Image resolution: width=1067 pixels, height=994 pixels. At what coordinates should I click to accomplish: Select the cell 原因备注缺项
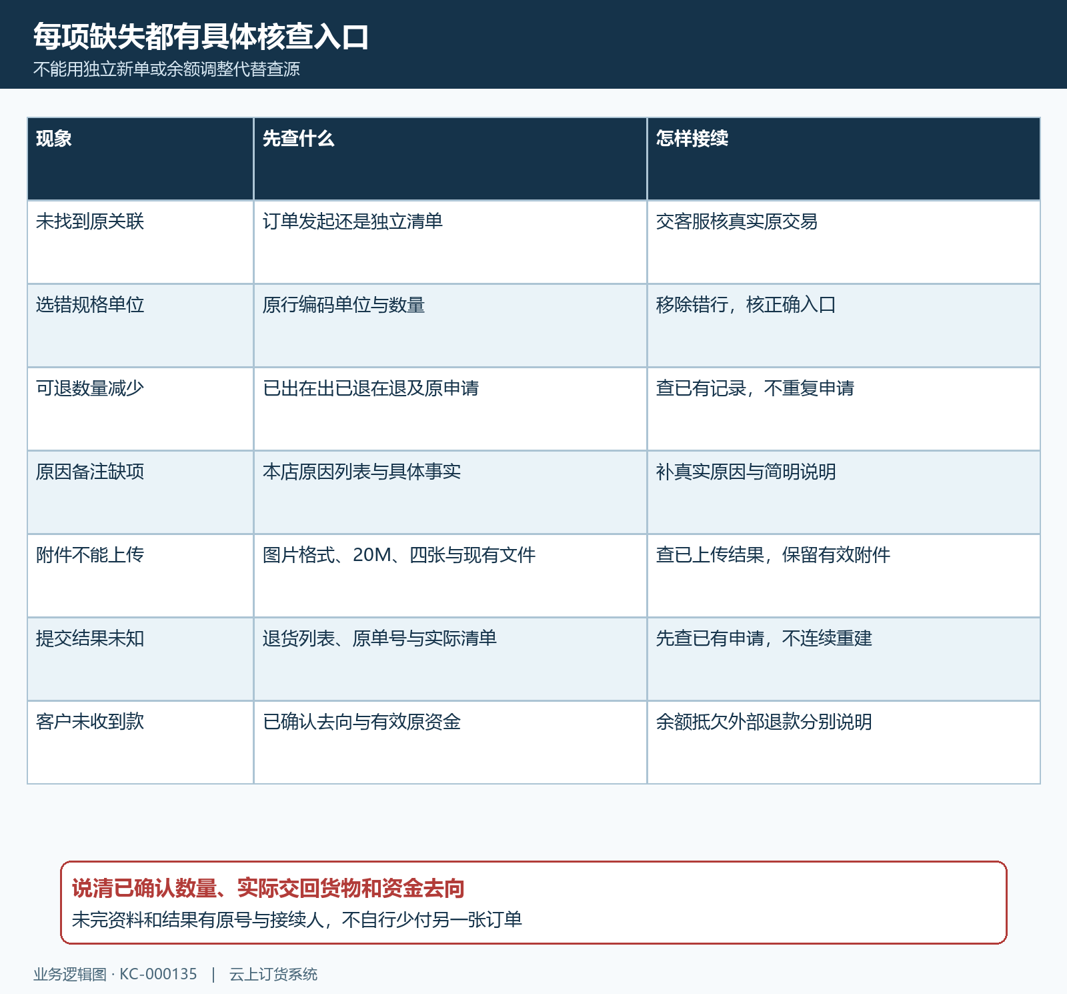click(x=140, y=492)
